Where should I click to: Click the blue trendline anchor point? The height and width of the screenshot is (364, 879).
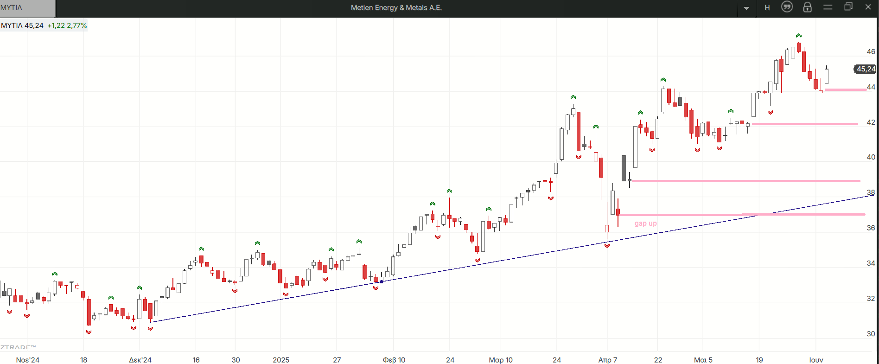(382, 281)
